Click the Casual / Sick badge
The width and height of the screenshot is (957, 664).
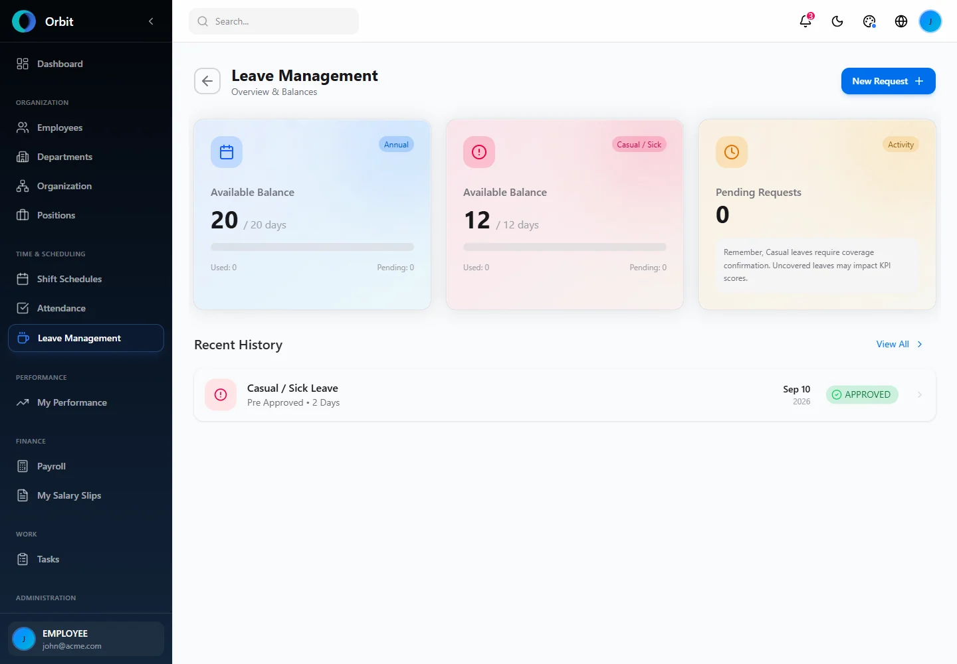639,145
